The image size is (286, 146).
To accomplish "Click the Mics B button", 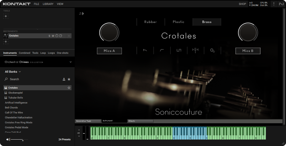I will (248, 51).
